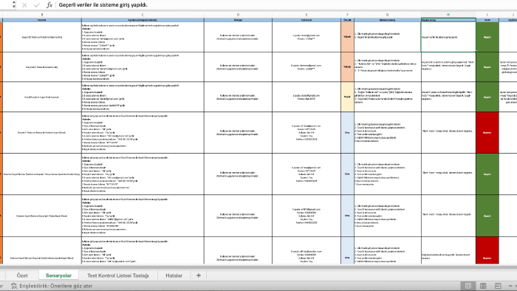Click the accessibility icon in the status bar

pyautogui.click(x=14, y=286)
